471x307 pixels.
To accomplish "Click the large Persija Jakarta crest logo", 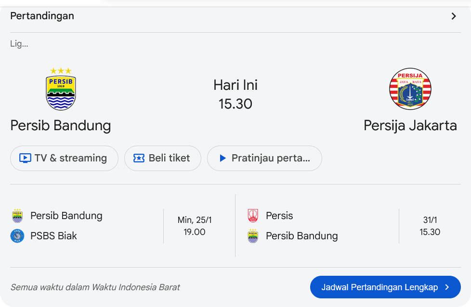I will tap(410, 89).
